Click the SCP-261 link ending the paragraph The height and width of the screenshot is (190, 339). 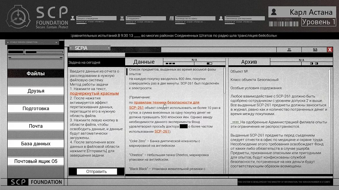(x=162, y=131)
